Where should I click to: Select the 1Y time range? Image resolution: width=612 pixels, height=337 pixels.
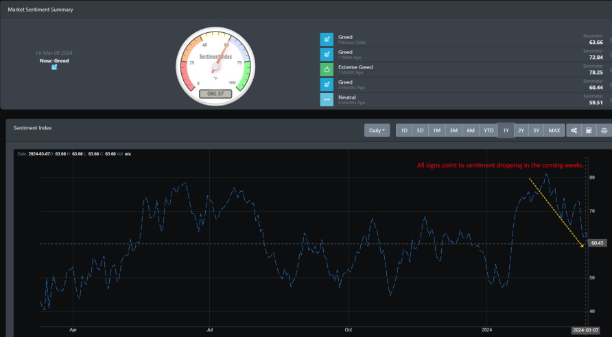tap(506, 131)
